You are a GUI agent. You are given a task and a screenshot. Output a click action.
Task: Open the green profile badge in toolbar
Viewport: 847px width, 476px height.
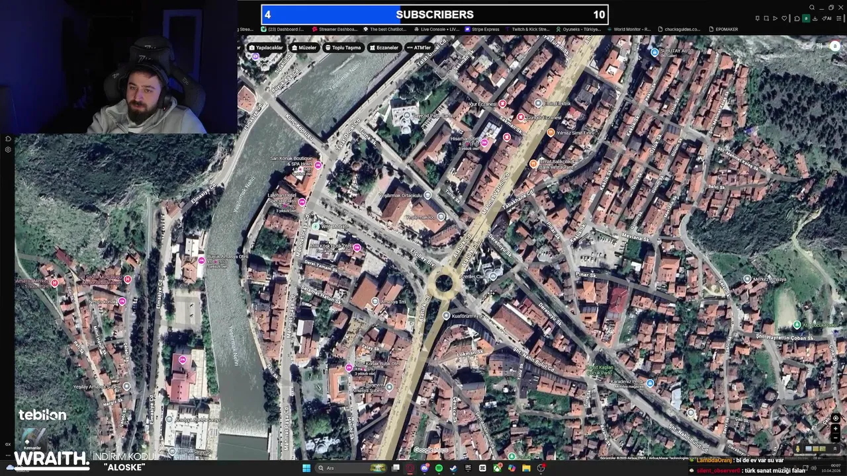point(806,18)
